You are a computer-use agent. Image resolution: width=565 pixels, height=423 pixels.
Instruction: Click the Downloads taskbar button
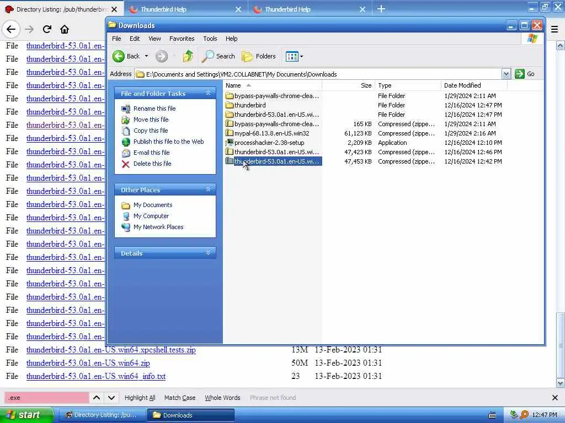(x=191, y=415)
